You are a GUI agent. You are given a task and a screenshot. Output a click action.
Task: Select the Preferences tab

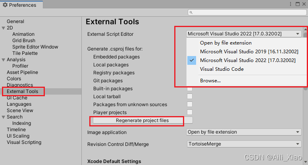pos(21,5)
